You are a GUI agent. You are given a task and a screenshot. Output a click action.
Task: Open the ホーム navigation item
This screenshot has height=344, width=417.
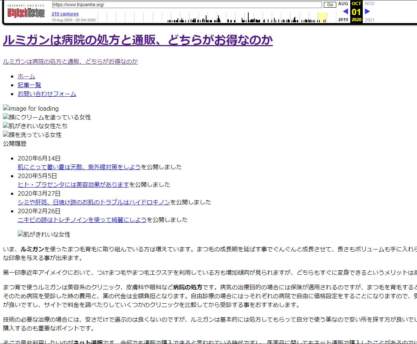(x=26, y=76)
